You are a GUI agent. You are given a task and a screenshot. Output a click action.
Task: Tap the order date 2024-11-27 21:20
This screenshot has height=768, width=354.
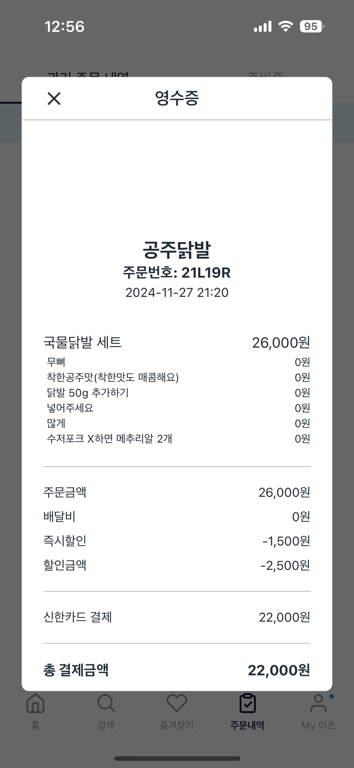point(177,293)
